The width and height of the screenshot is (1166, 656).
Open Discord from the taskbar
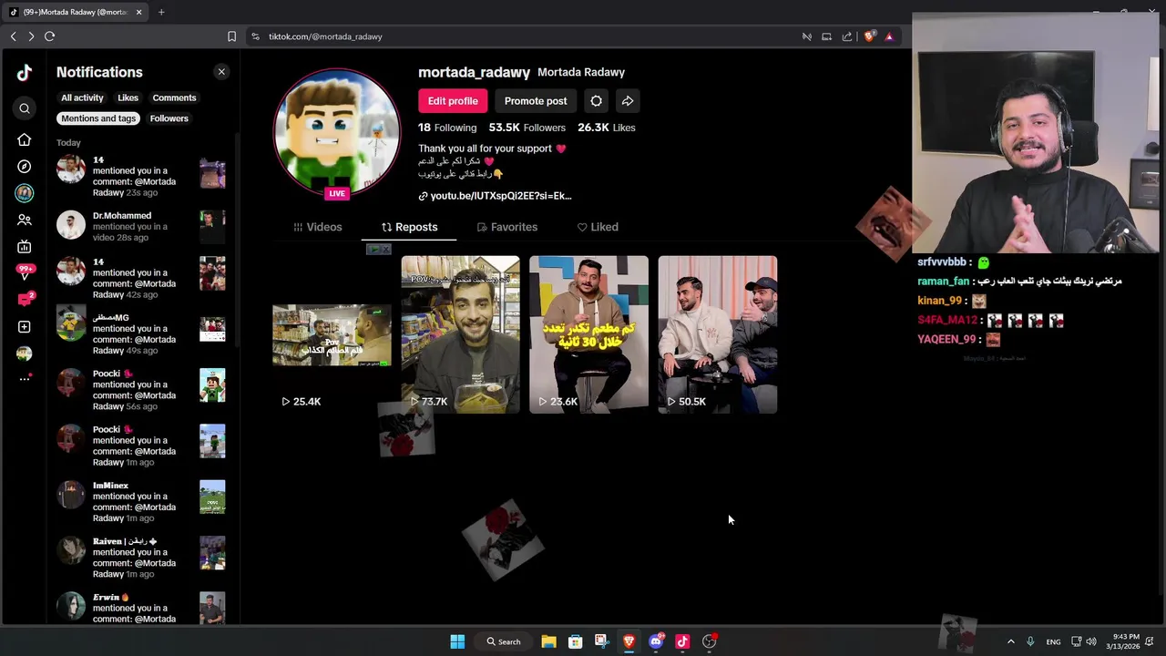point(656,641)
